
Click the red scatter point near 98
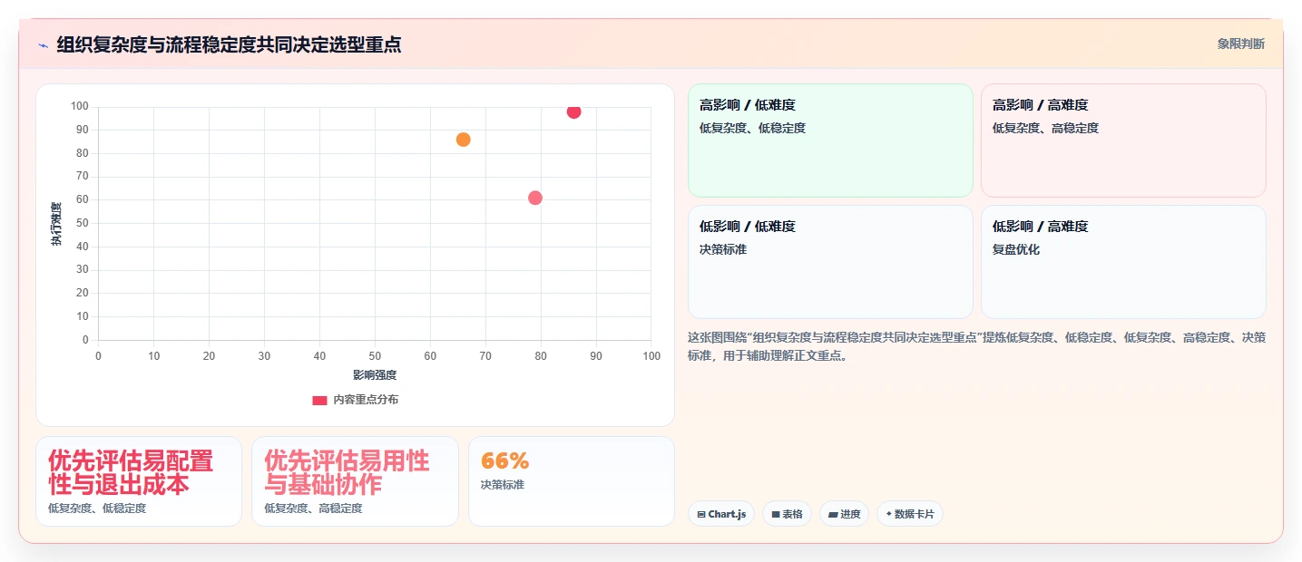(574, 111)
